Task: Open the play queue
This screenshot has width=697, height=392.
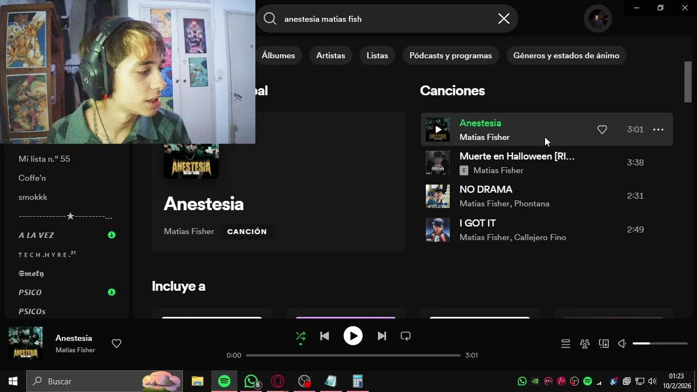Action: (x=566, y=344)
